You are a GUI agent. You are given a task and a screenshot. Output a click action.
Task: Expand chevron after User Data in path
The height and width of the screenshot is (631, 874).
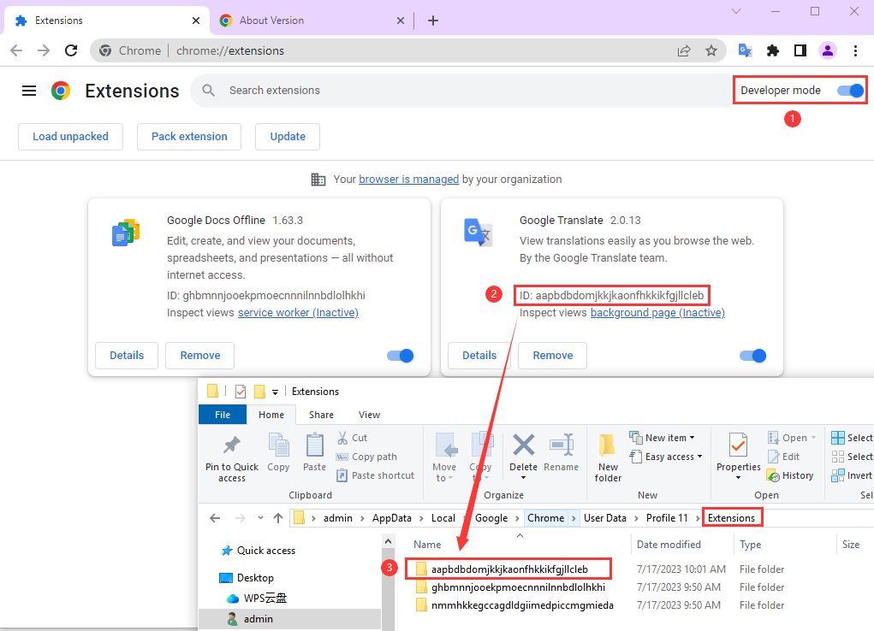pos(636,518)
